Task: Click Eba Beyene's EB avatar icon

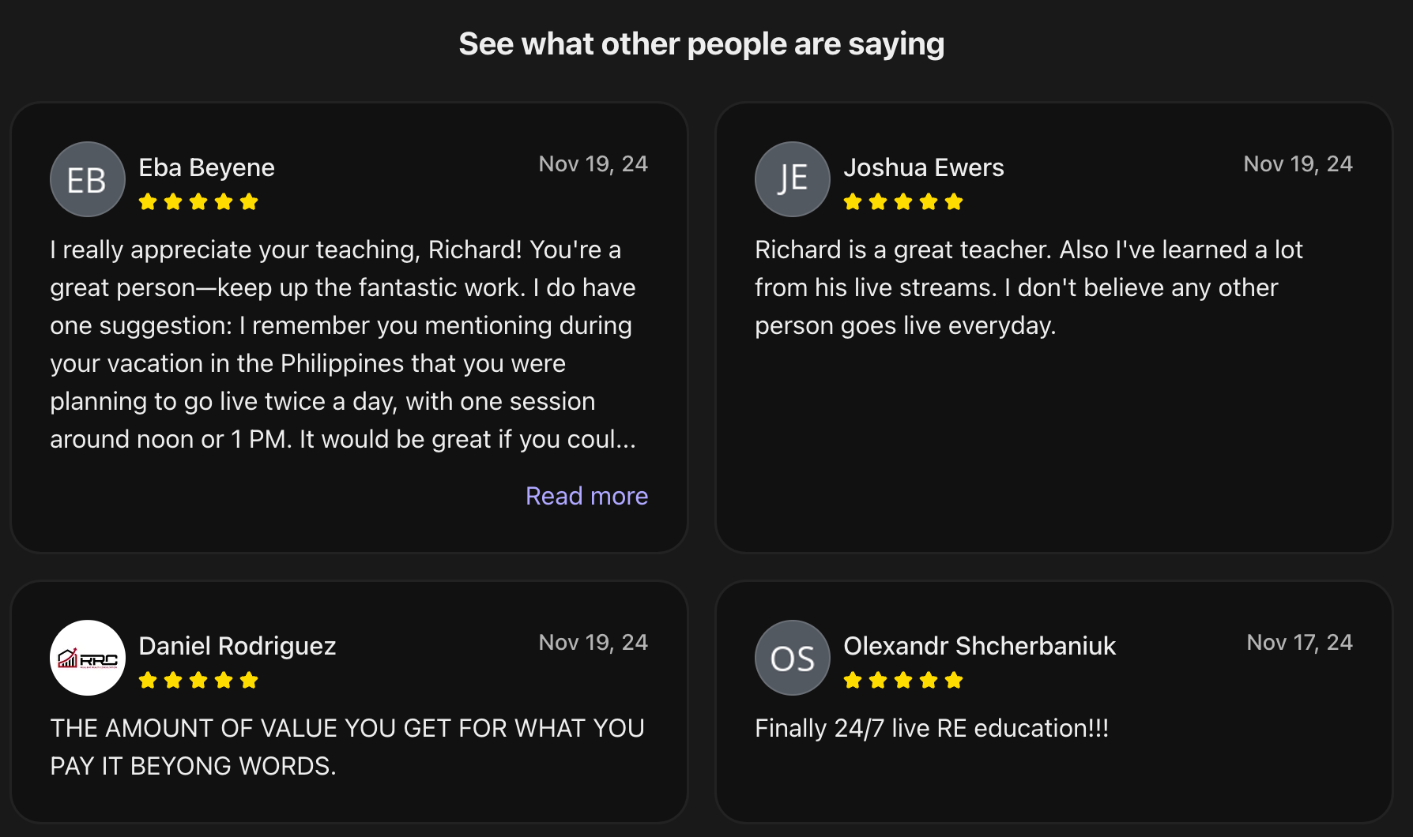Action: (87, 179)
